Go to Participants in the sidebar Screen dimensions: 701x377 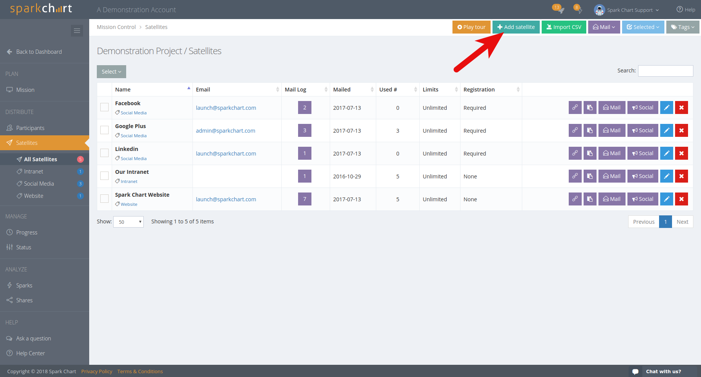pos(30,128)
